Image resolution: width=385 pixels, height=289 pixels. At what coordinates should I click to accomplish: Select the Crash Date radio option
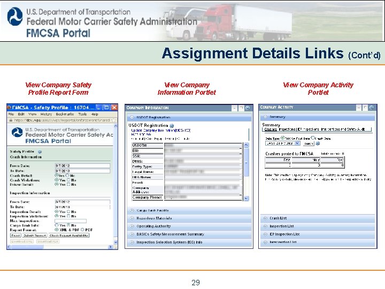tap(313, 138)
